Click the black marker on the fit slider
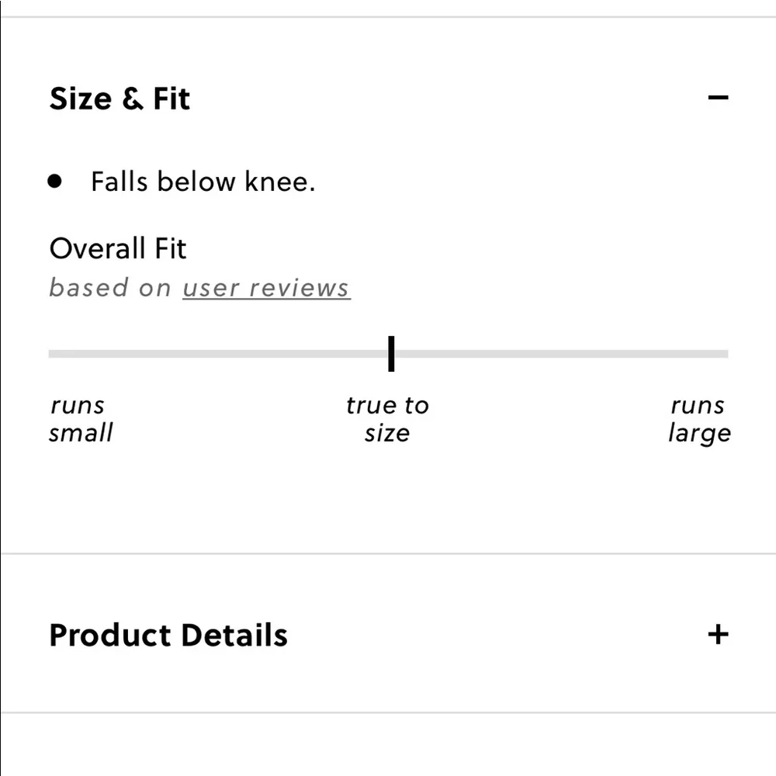 click(x=391, y=354)
